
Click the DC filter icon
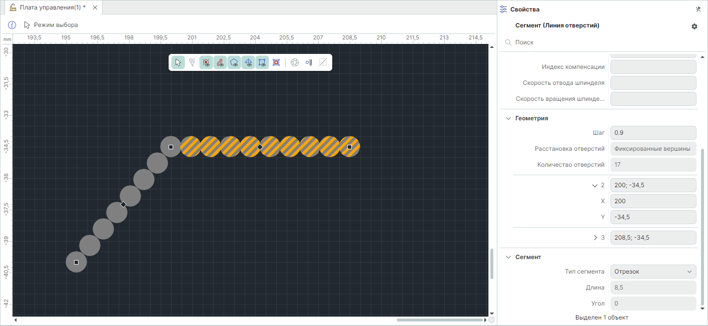(x=192, y=62)
